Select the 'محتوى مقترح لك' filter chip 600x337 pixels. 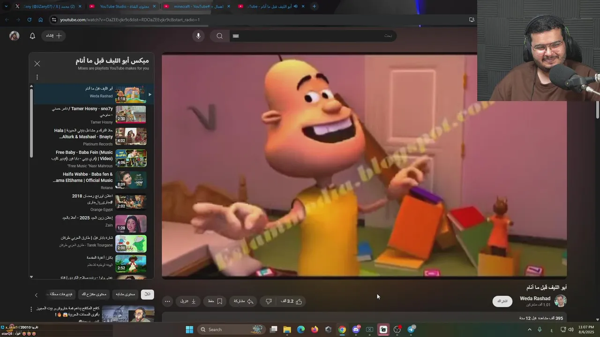[x=94, y=294]
